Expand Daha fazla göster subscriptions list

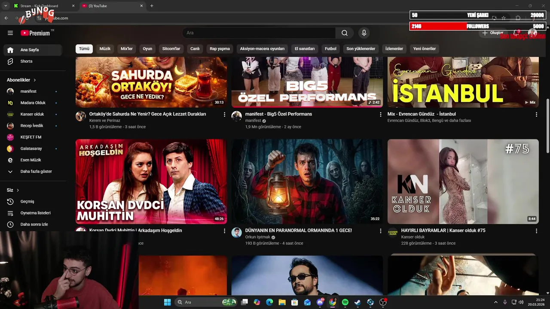pyautogui.click(x=33, y=172)
